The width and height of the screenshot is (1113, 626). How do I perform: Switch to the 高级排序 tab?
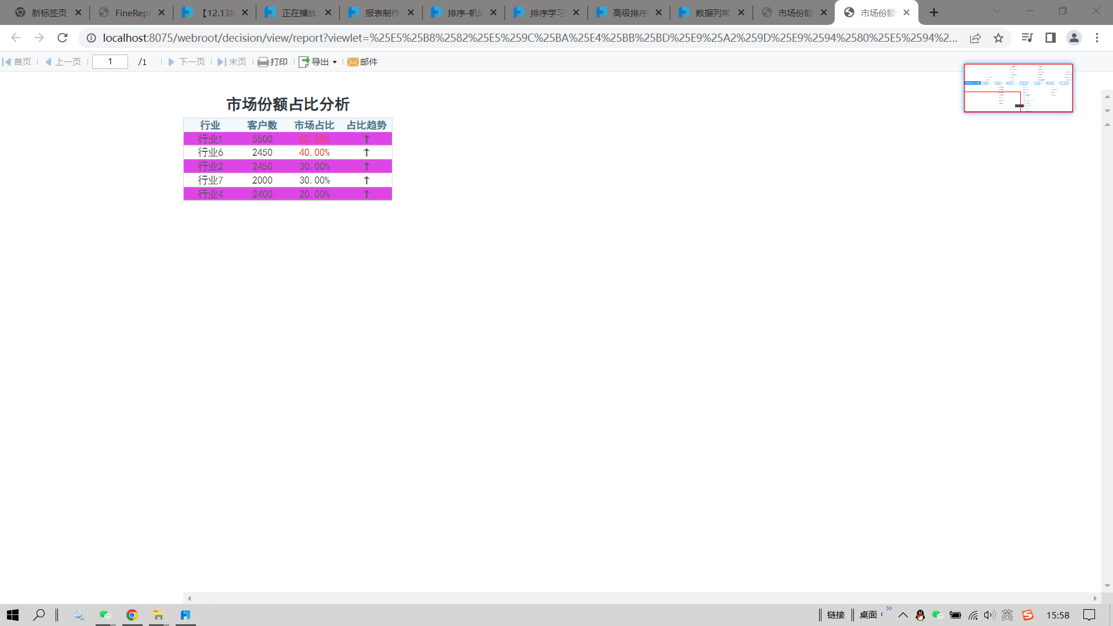point(629,13)
